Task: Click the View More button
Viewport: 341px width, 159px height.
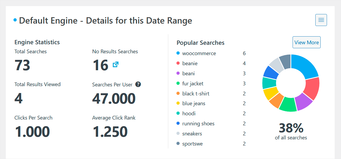Action: tap(306, 42)
